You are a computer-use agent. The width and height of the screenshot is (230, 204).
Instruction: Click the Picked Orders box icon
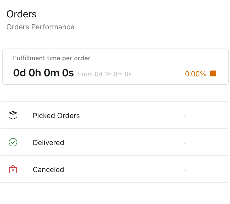(x=13, y=115)
